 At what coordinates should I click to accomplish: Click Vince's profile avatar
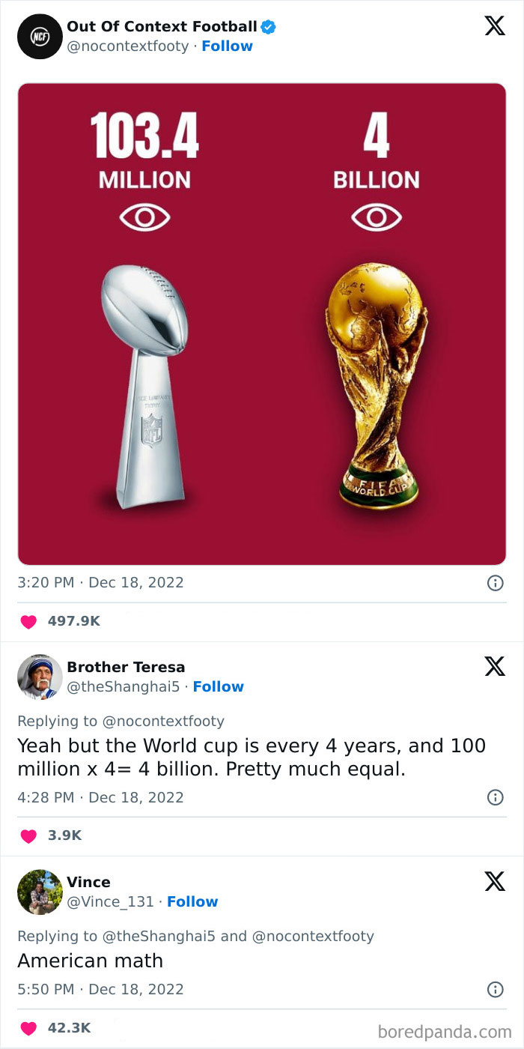click(x=39, y=892)
